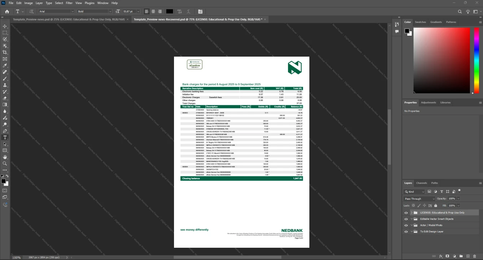Create a new group folder icon

(461, 256)
